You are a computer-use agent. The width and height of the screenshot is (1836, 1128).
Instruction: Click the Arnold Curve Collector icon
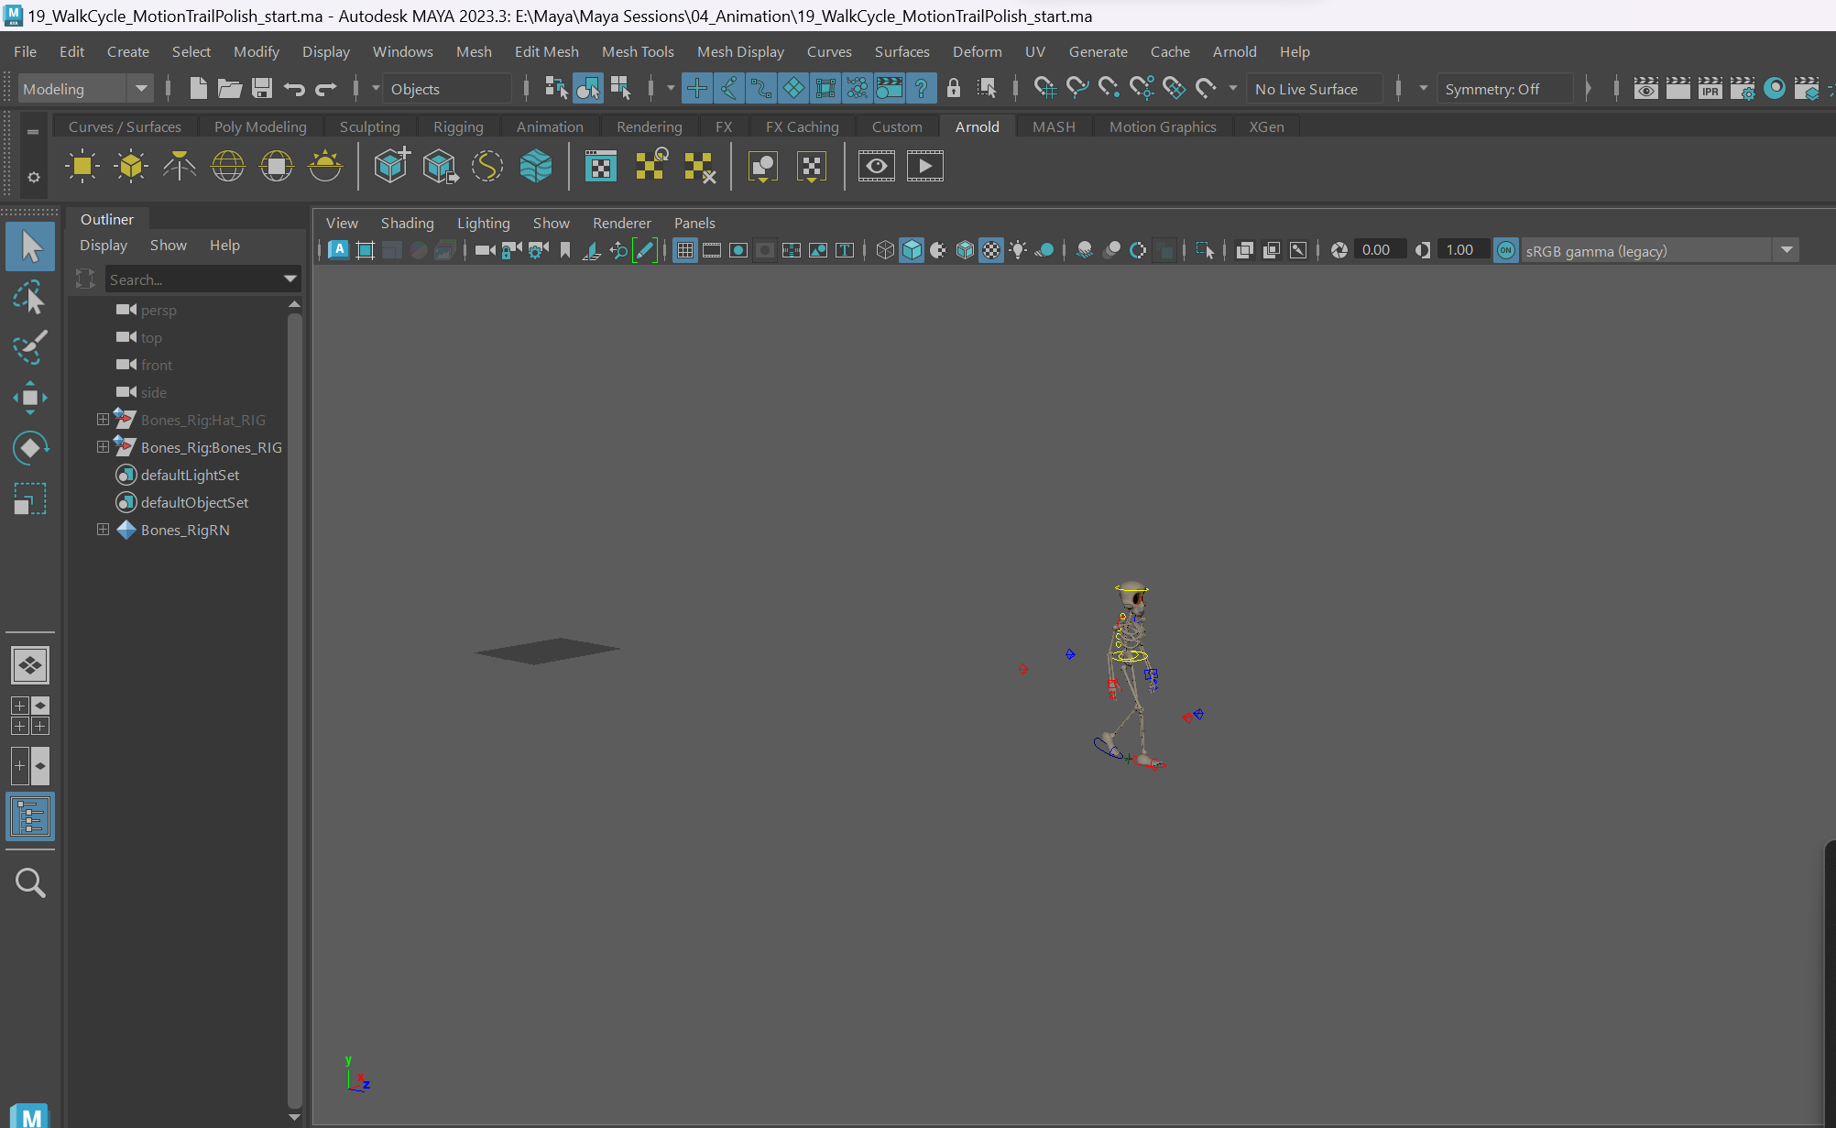[x=487, y=166]
